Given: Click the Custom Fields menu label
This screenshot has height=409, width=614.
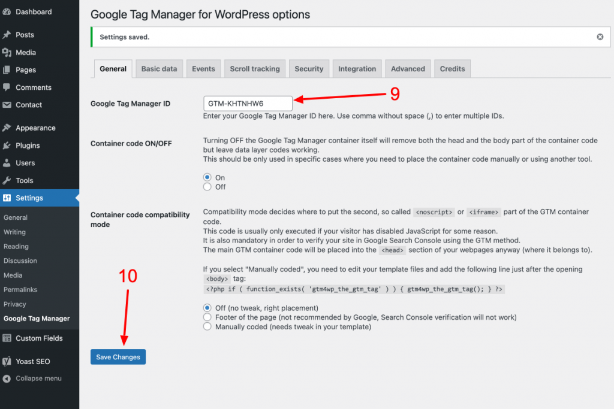Looking at the screenshot, I should coord(39,338).
